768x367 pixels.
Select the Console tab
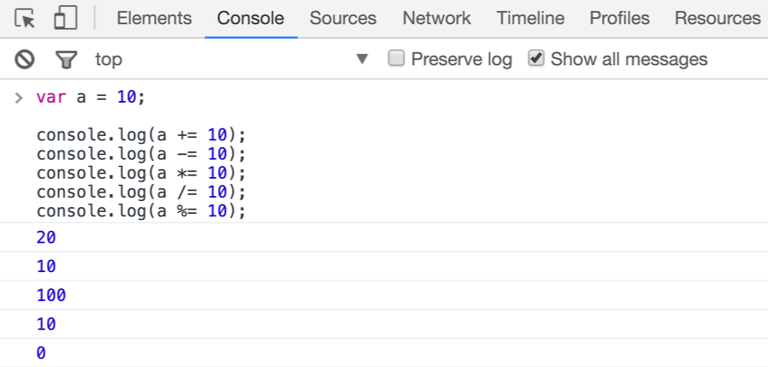(x=251, y=18)
